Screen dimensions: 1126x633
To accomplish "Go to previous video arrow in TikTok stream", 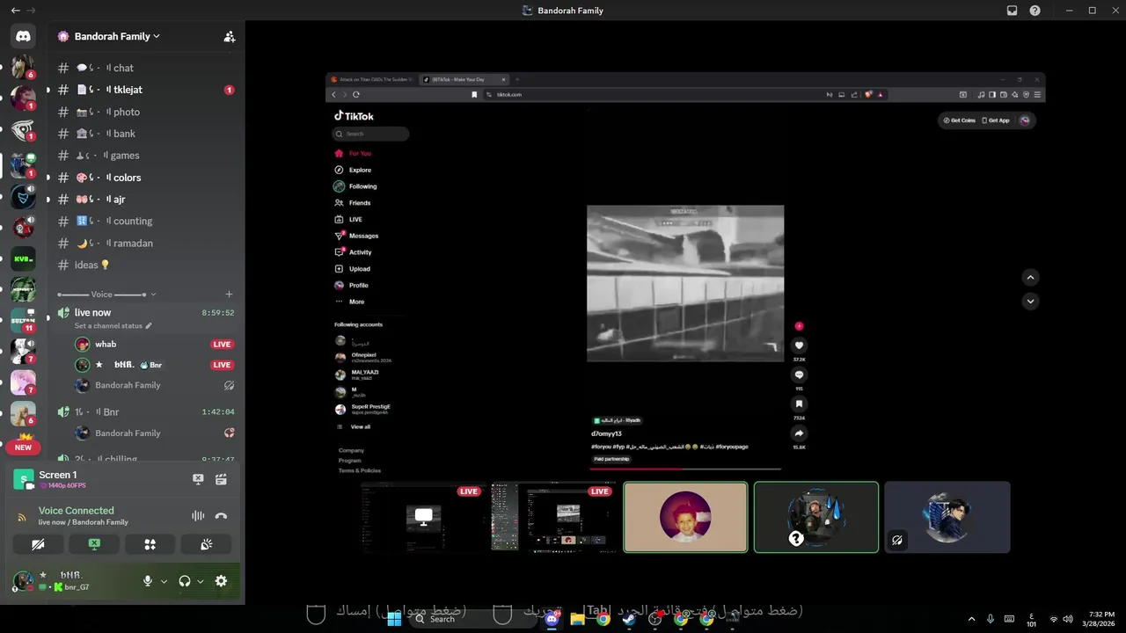I will pyautogui.click(x=1030, y=277).
